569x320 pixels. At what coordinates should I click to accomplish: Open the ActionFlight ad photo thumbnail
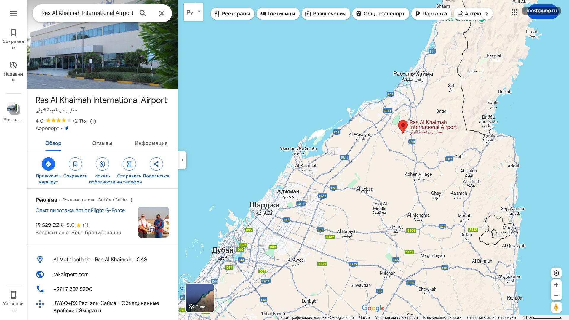point(153,222)
